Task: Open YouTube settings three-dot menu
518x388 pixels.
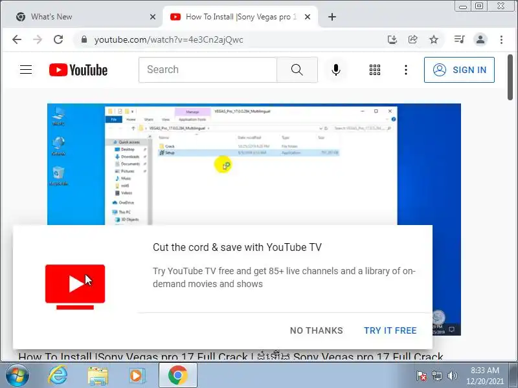Action: coord(406,70)
